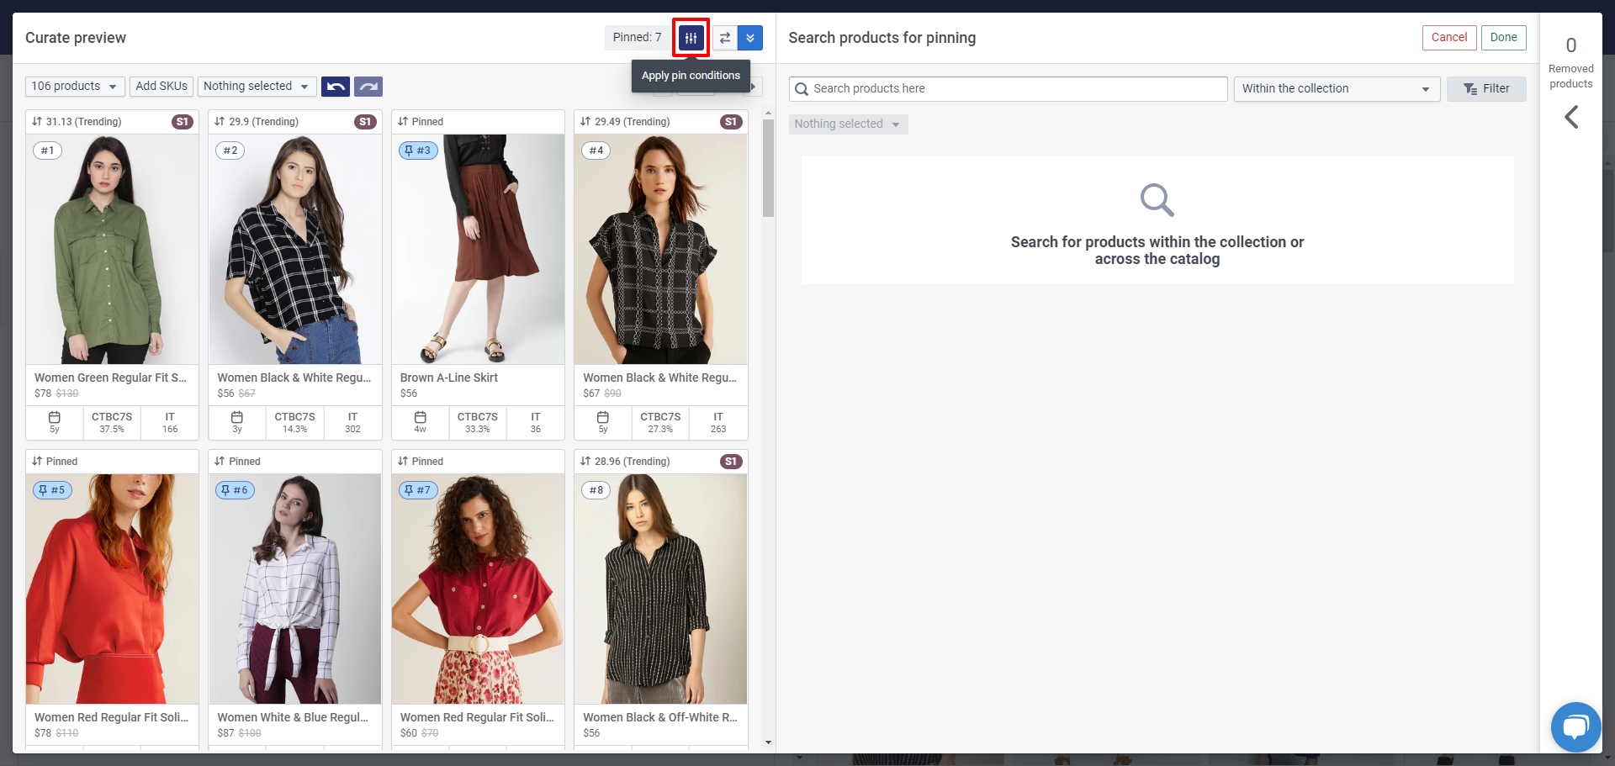Click Done button
The image size is (1615, 766).
(1503, 38)
